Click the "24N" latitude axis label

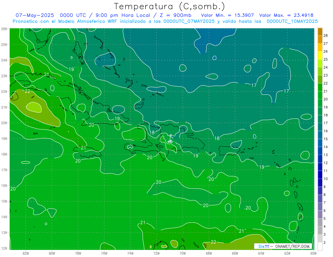(x=4, y=60)
